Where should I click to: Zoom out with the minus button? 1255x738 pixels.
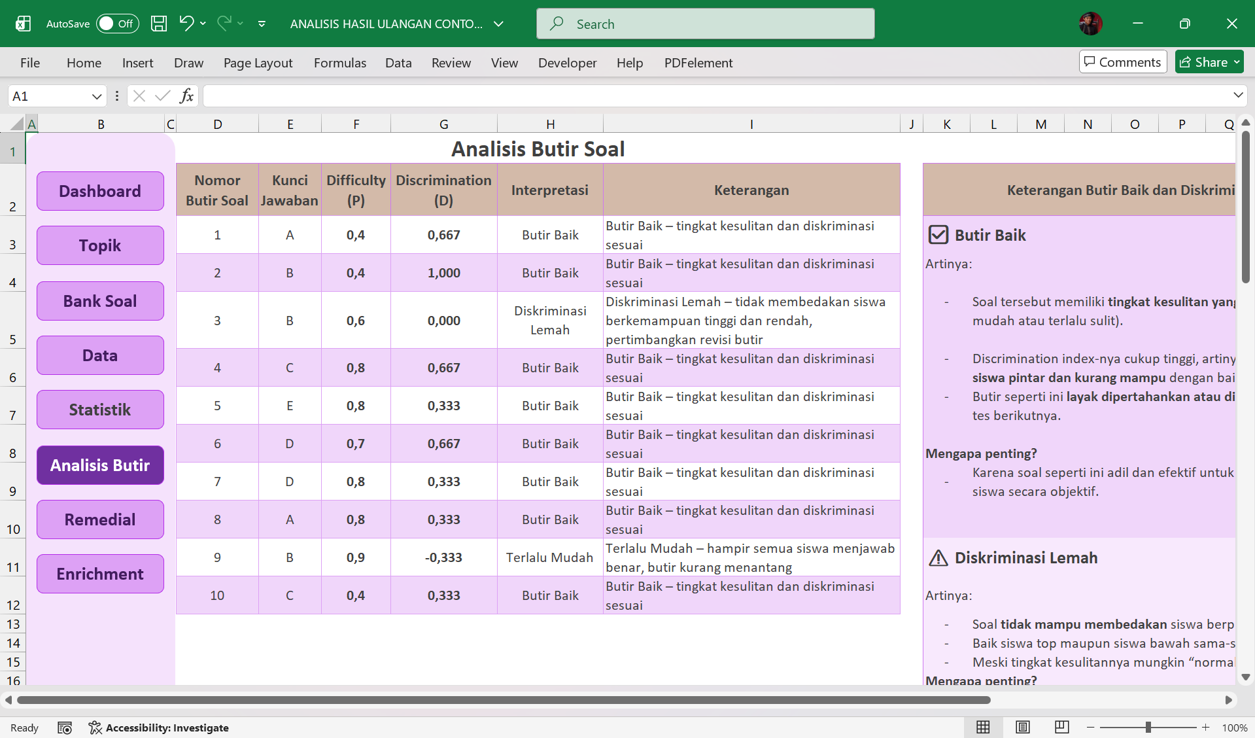(x=1090, y=728)
